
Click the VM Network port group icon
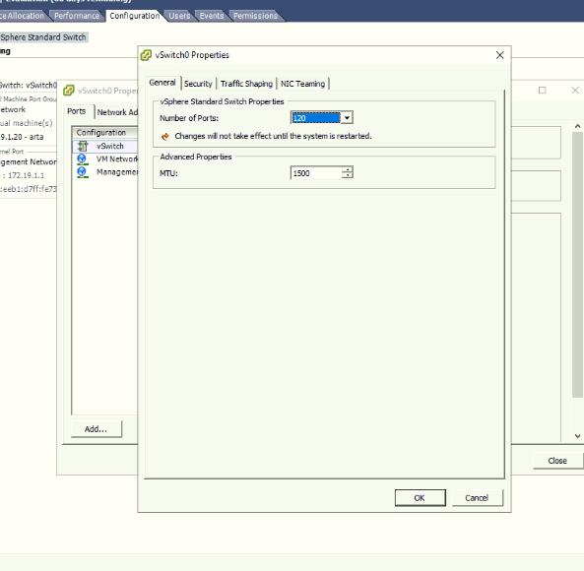click(83, 159)
